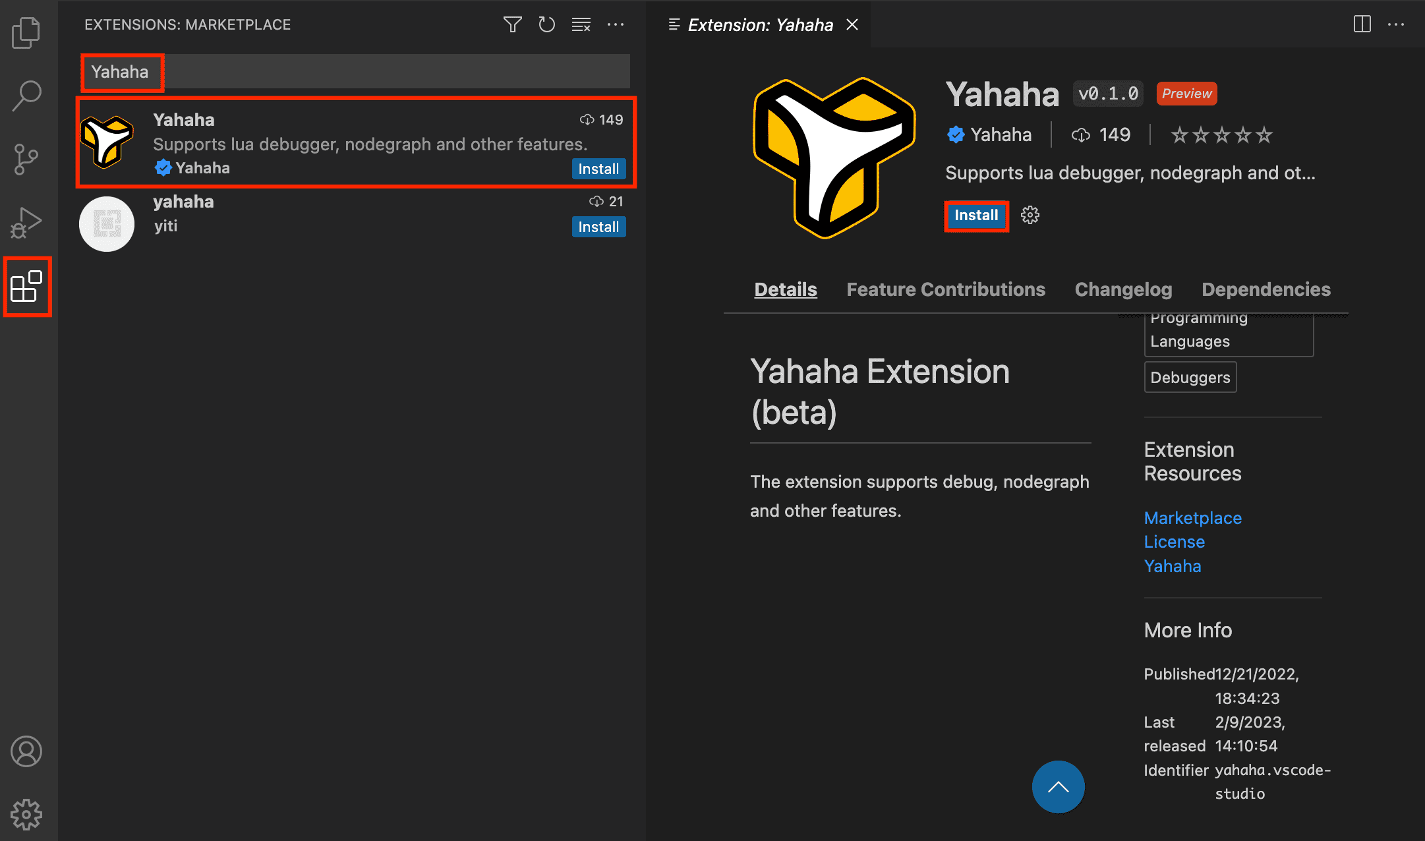The height and width of the screenshot is (841, 1425).
Task: Open the Accounts menu icon
Action: click(27, 751)
